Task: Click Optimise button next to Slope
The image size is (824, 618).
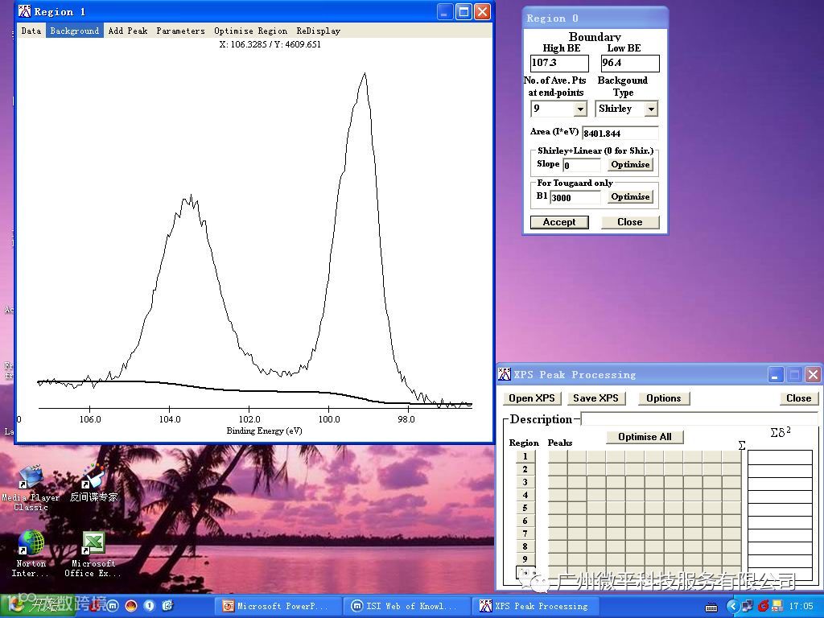Action: click(x=630, y=164)
